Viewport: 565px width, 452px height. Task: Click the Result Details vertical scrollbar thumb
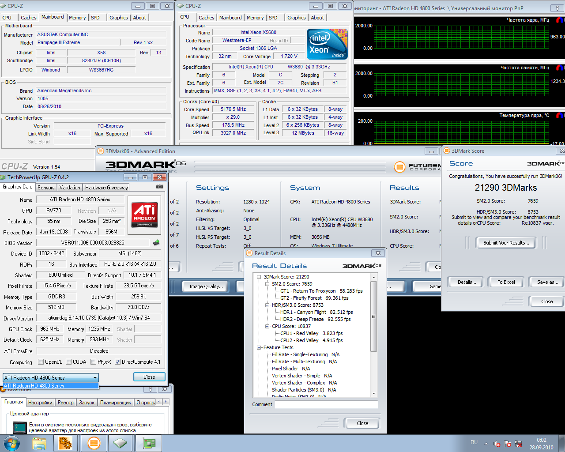click(374, 316)
